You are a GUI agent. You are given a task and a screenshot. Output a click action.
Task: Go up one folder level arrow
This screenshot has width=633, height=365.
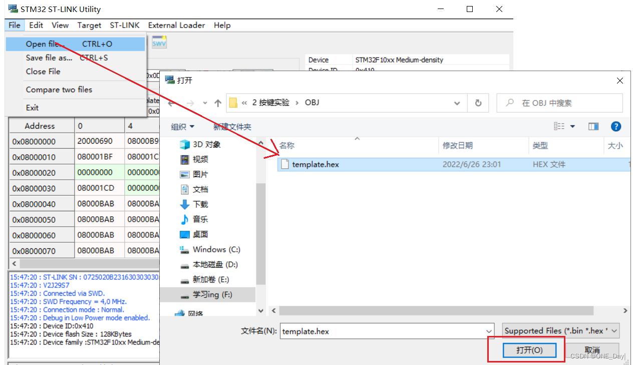218,103
